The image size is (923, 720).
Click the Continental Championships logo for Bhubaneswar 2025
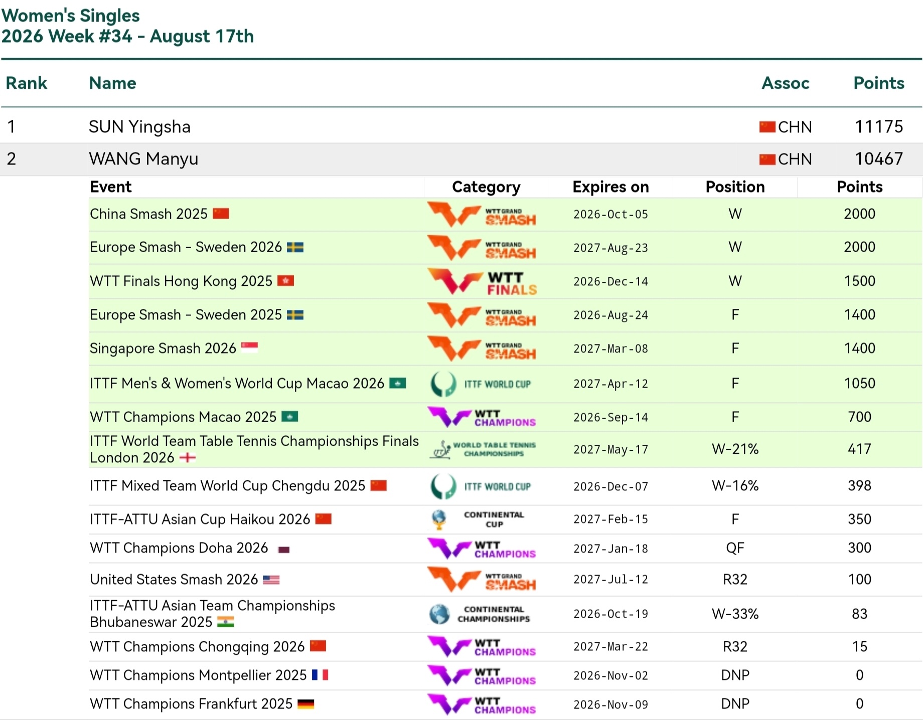[x=480, y=614]
